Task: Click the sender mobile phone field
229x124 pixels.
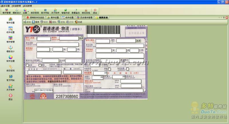Action: 50,61
